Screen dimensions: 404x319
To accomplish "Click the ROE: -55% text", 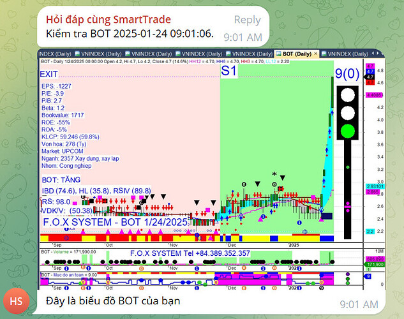I will [x=56, y=122].
